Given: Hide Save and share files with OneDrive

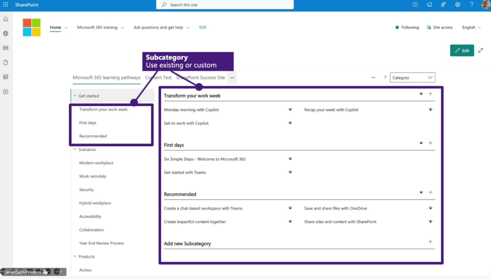Looking at the screenshot, I should click(x=431, y=208).
